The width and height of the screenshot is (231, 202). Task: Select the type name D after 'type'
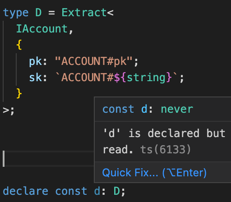(38, 12)
